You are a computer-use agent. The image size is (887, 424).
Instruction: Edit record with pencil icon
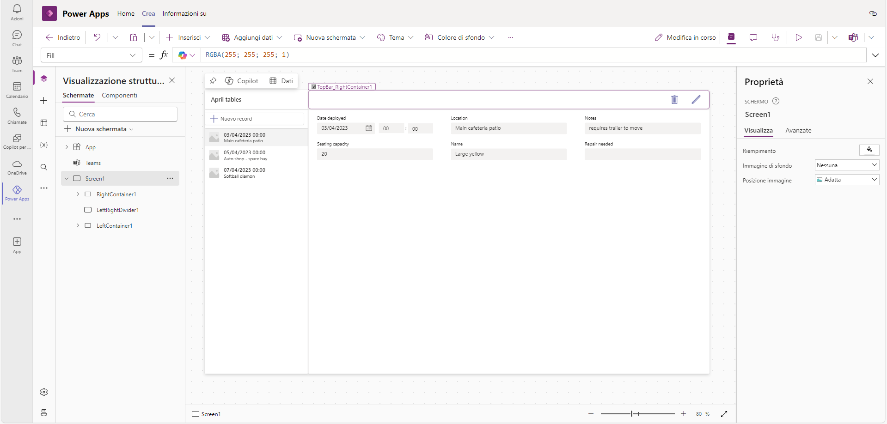coord(696,99)
